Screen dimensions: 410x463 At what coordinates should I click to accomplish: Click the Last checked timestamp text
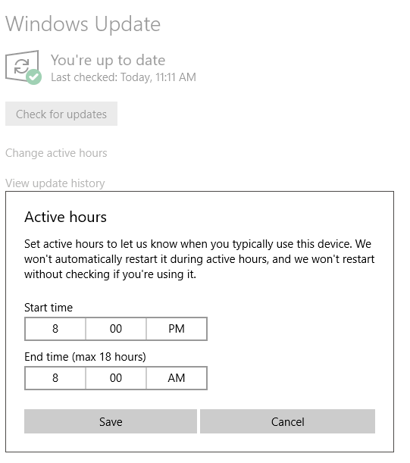coord(124,77)
